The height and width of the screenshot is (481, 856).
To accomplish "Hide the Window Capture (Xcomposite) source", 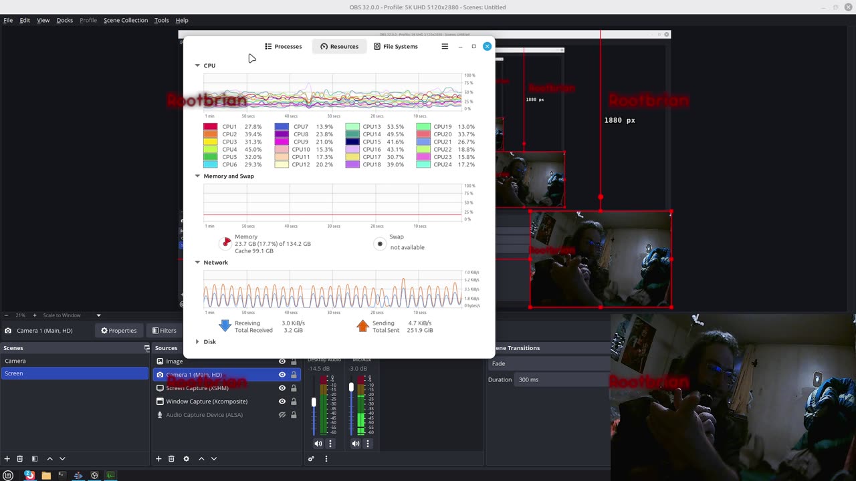I will coord(282,402).
